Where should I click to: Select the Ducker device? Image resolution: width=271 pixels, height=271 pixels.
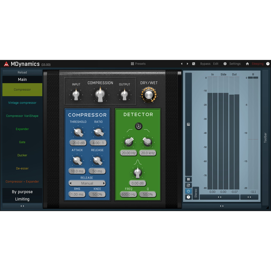pos(22,155)
